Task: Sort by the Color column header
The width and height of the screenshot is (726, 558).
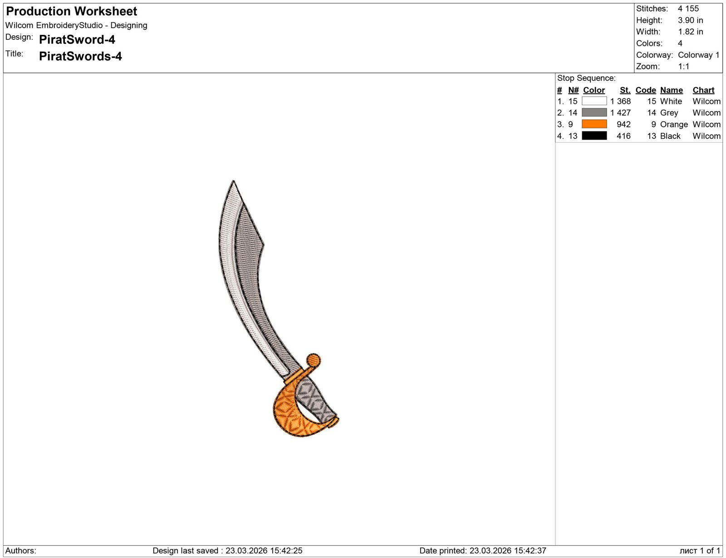Action: tap(594, 90)
